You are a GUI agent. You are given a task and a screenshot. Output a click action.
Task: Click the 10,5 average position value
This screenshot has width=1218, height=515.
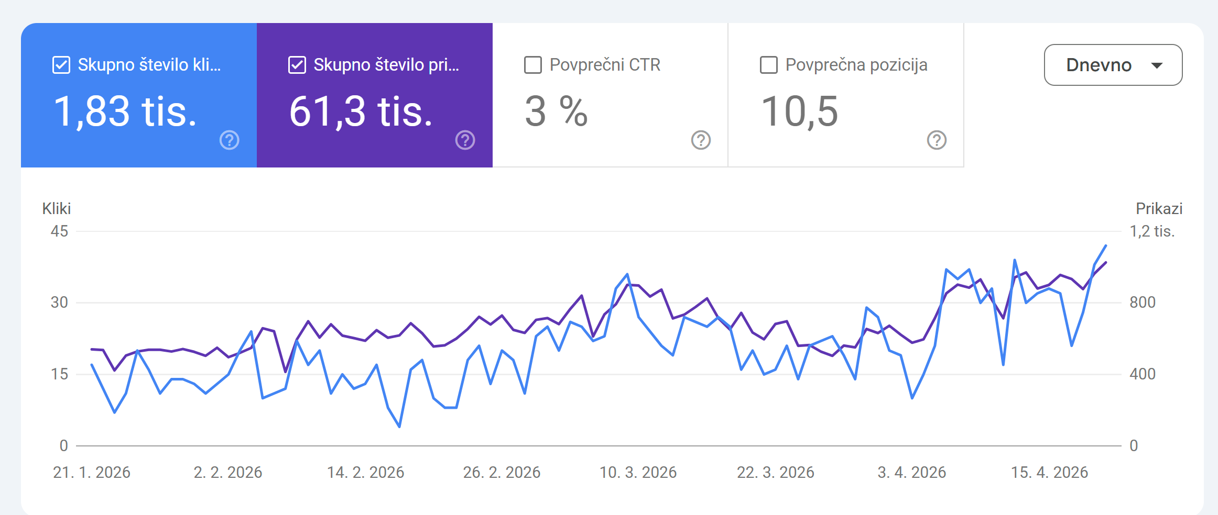(x=800, y=111)
